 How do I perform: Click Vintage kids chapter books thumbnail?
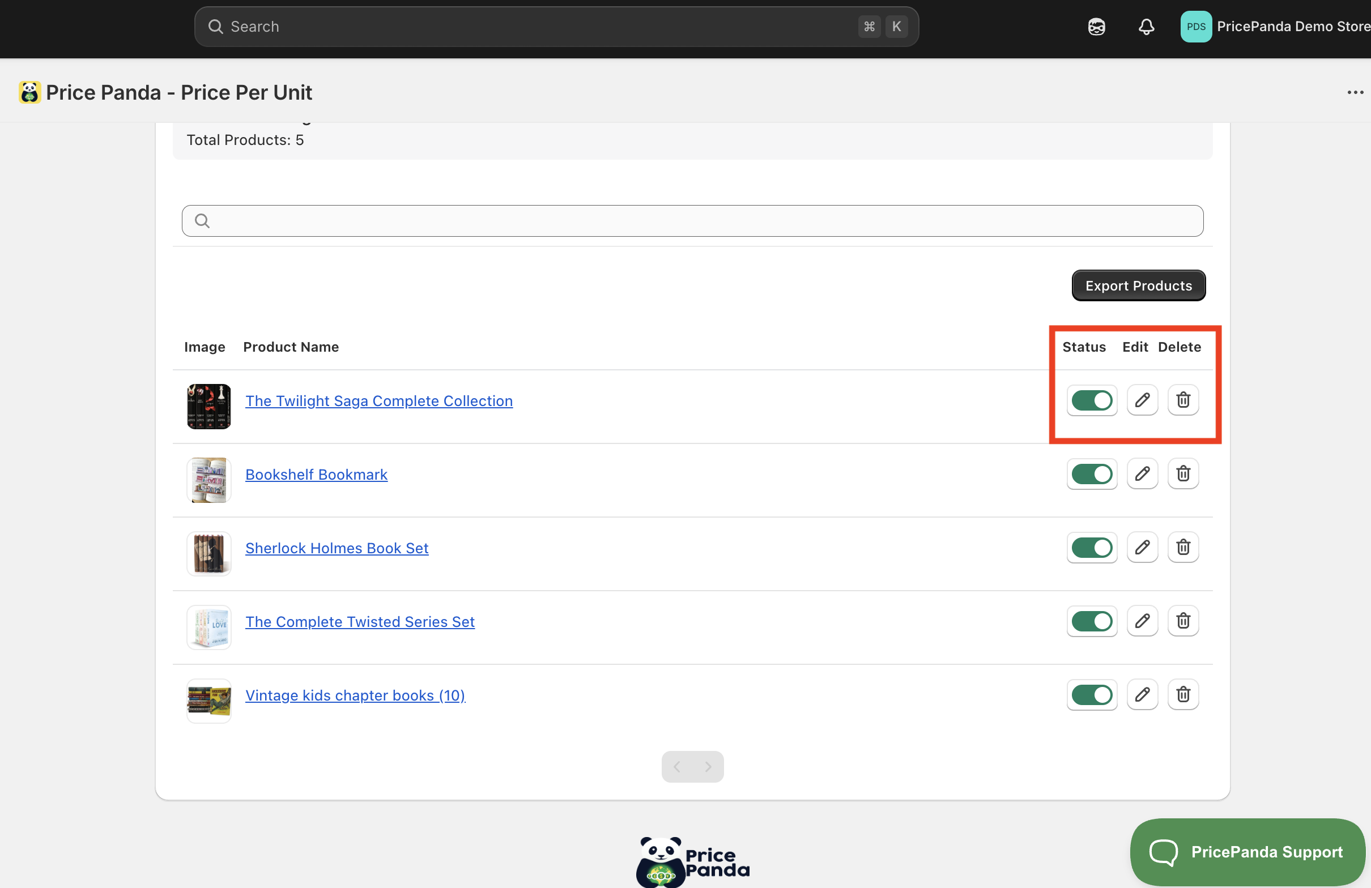(x=208, y=702)
